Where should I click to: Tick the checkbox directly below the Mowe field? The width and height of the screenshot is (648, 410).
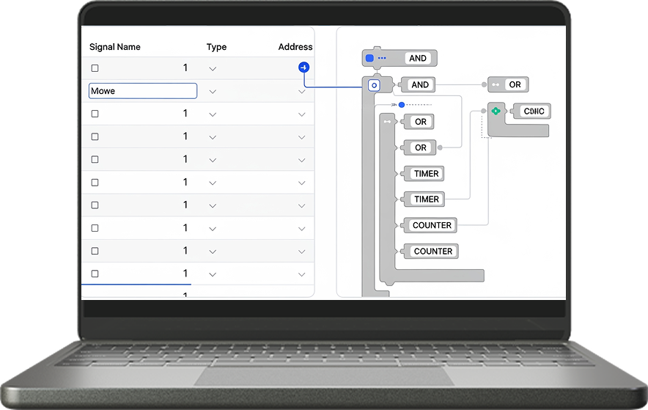95,114
